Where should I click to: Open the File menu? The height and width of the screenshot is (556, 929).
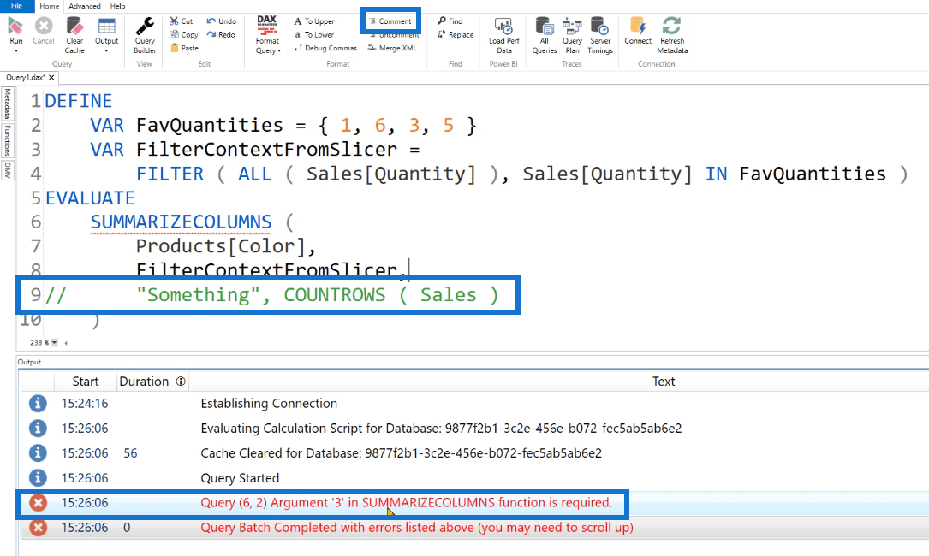point(16,6)
